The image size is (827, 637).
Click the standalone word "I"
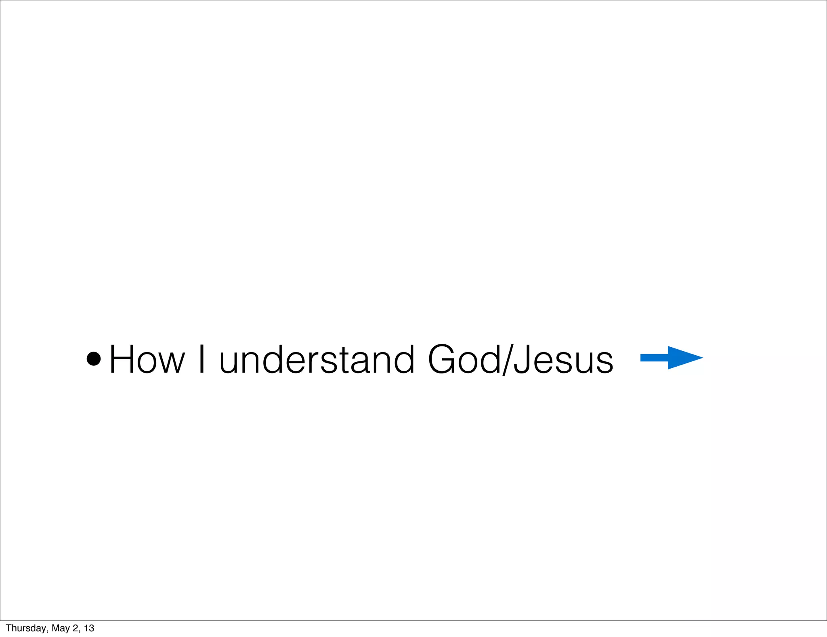coord(202,359)
